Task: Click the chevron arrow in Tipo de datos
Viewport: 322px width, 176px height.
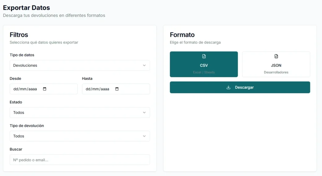Action: coord(144,65)
